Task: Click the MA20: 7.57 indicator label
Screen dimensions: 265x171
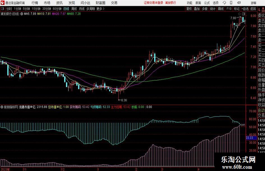Action: coord(59,14)
